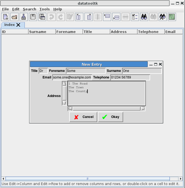Click the Import toolbar icon with down arrow

point(24,17)
